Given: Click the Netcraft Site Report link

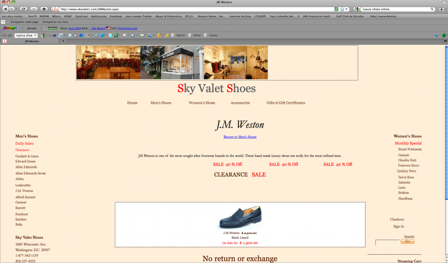Looking at the screenshot, I should click(98, 28).
